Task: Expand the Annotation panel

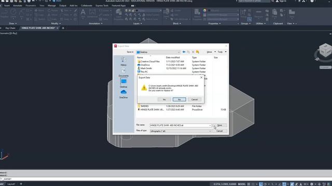Action: 95,24
